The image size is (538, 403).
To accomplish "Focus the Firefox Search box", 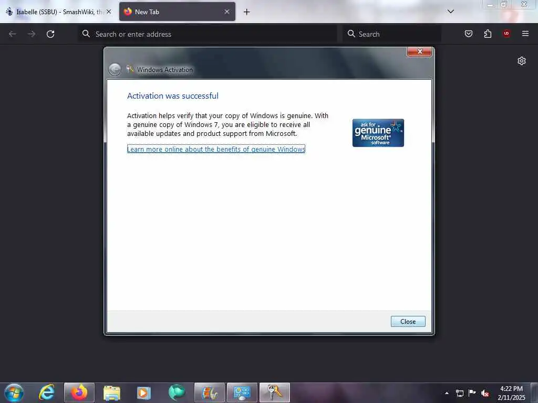I will (x=392, y=34).
